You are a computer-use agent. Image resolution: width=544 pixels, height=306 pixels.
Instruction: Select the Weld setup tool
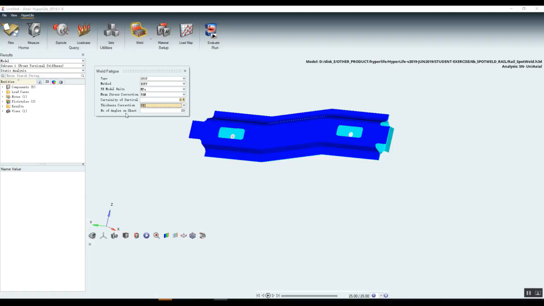[140, 33]
